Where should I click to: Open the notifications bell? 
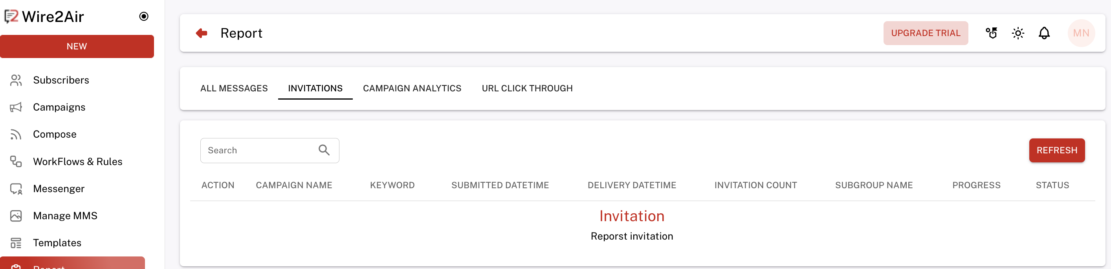[x=1044, y=33]
